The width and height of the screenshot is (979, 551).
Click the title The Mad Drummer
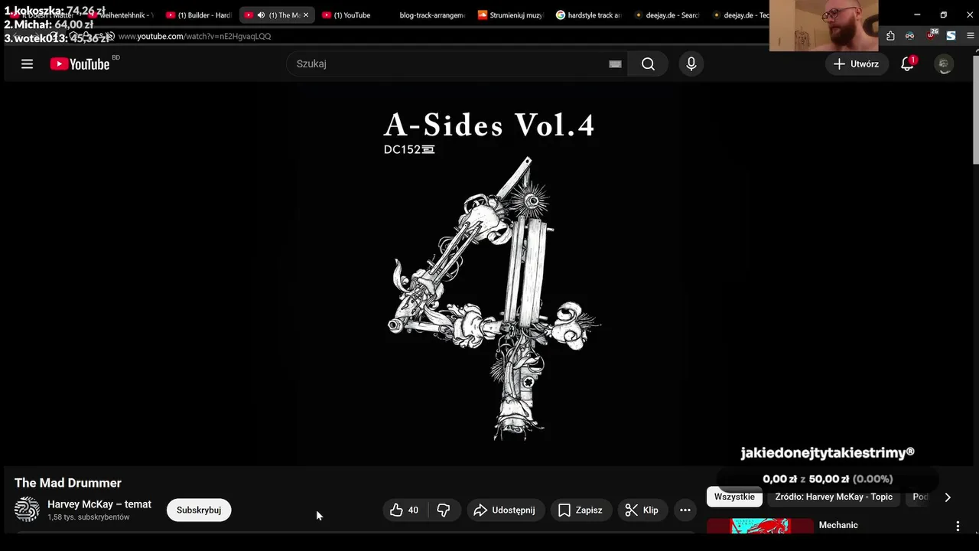[68, 483]
